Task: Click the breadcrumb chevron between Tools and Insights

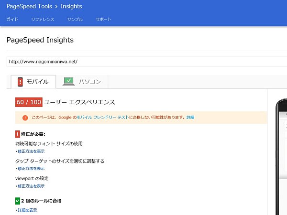Action: click(56, 7)
